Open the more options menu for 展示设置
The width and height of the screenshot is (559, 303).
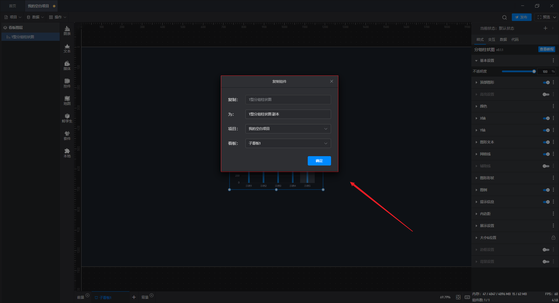coord(553,226)
